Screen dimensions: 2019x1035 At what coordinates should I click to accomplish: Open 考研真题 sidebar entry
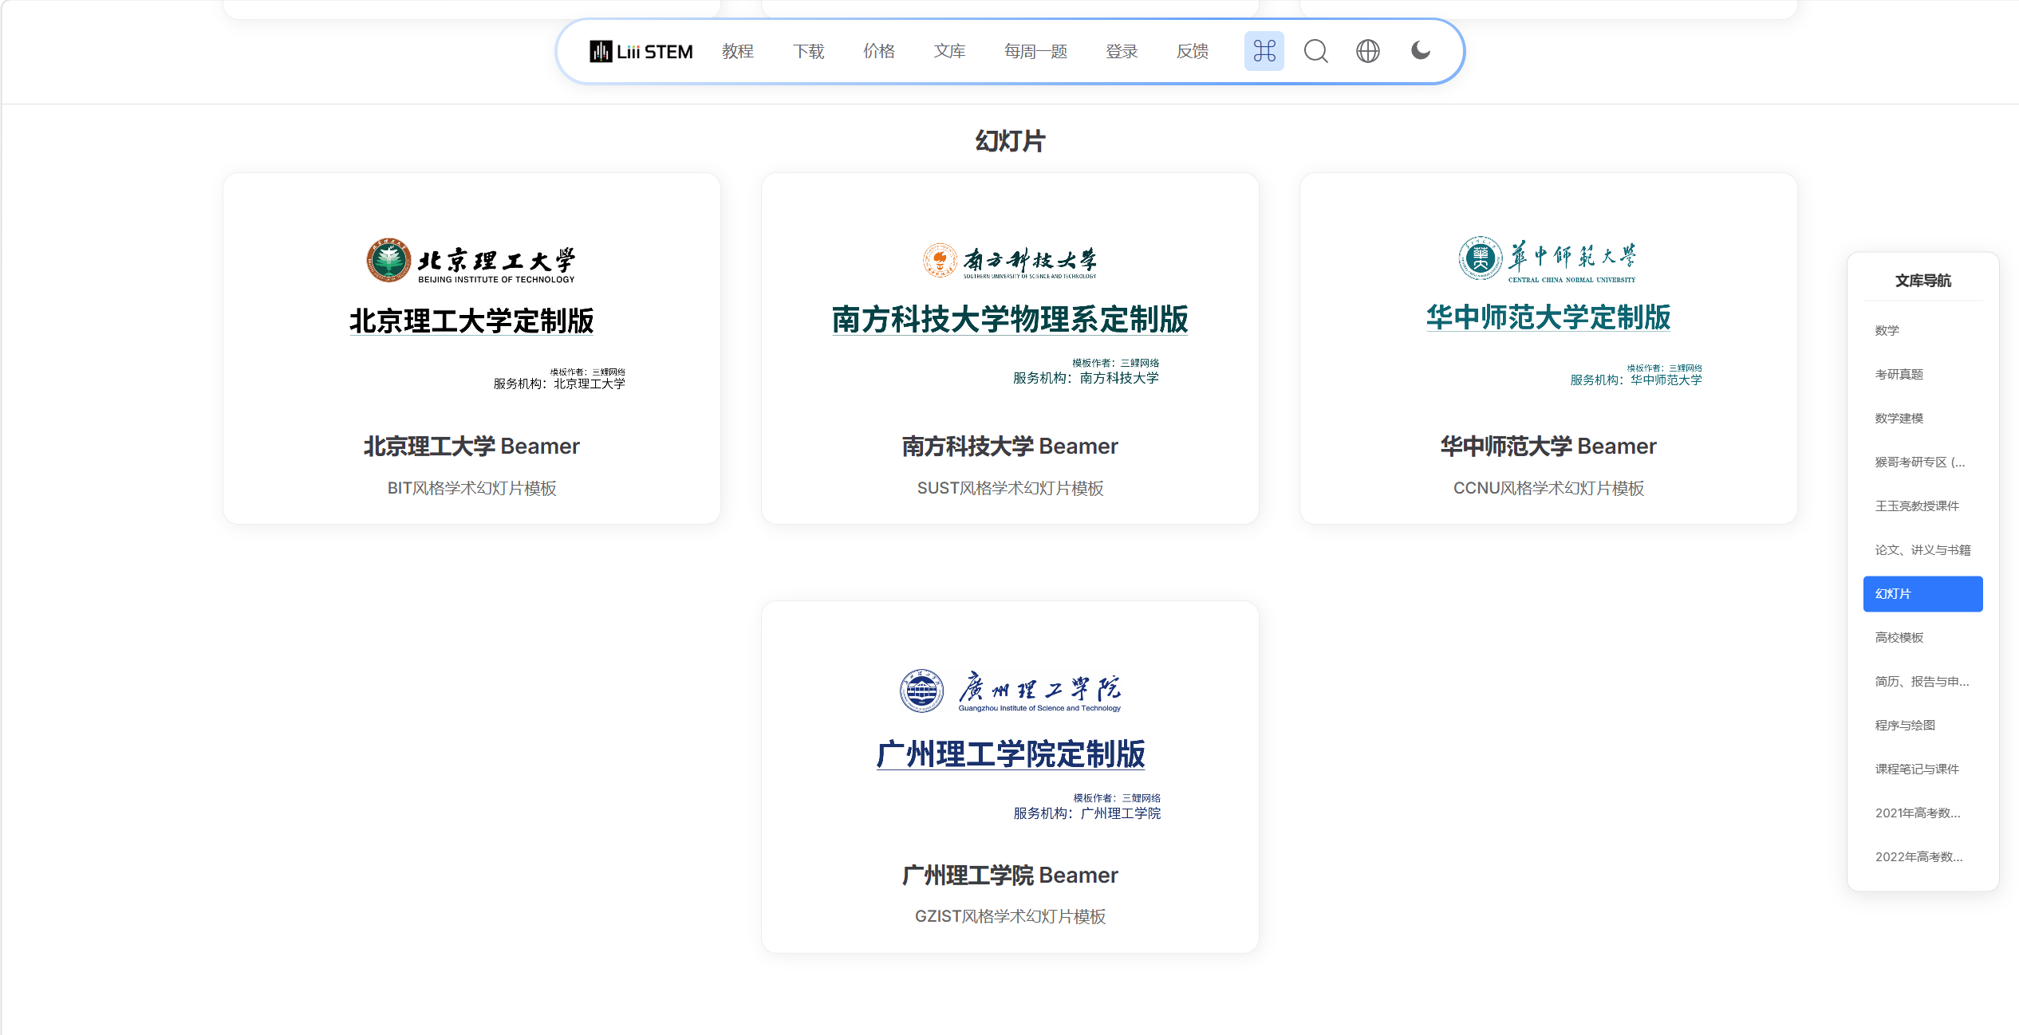(1899, 375)
